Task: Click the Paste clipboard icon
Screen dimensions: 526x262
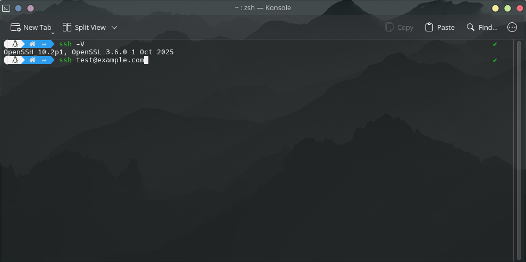Action: pyautogui.click(x=429, y=27)
